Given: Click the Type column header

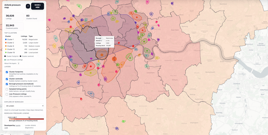Looking at the screenshot, I should pyautogui.click(x=31, y=36).
